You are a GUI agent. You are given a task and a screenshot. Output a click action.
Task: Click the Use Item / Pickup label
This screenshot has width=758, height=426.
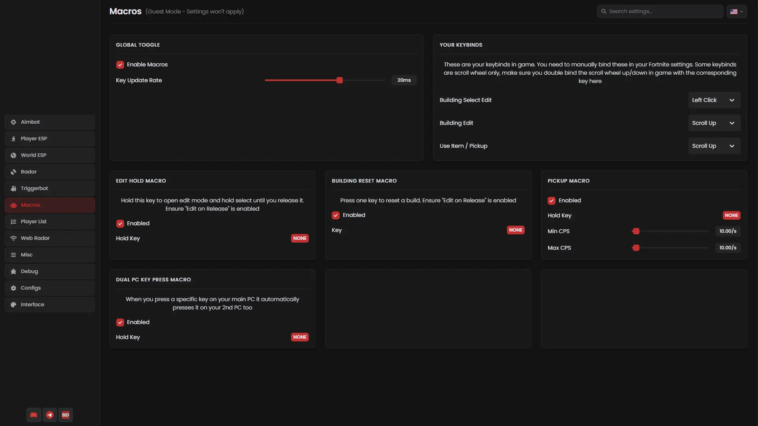coord(463,146)
